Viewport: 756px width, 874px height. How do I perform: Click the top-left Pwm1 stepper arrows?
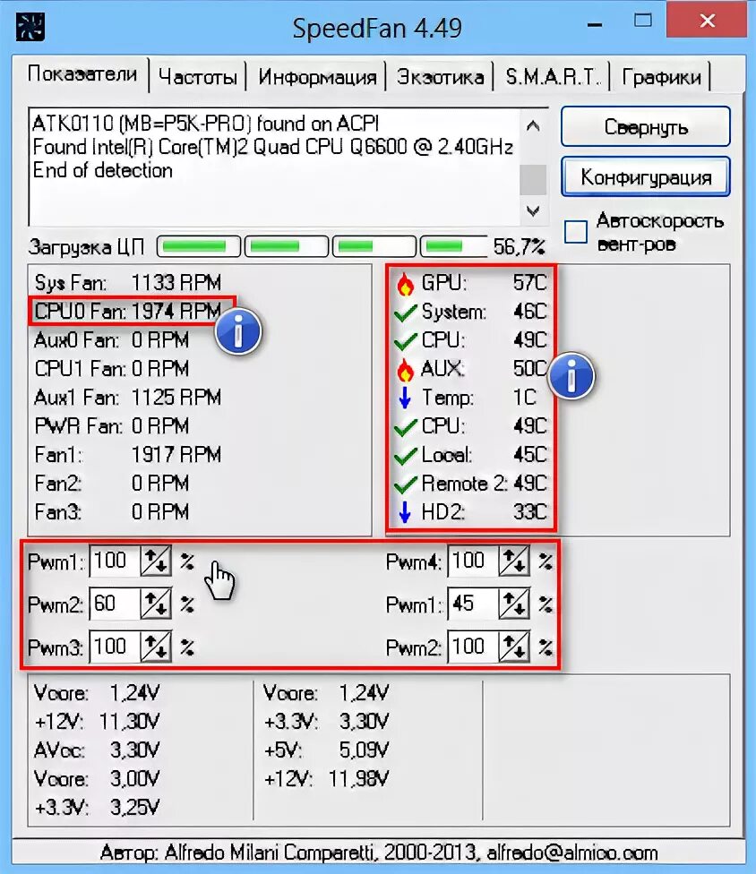(156, 561)
